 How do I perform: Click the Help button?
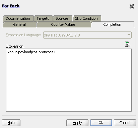click(11, 123)
